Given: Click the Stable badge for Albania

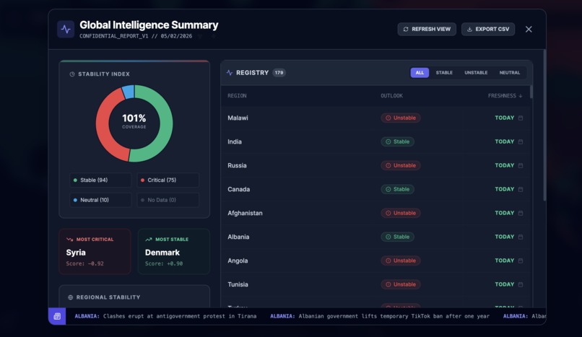Looking at the screenshot, I should click(397, 237).
